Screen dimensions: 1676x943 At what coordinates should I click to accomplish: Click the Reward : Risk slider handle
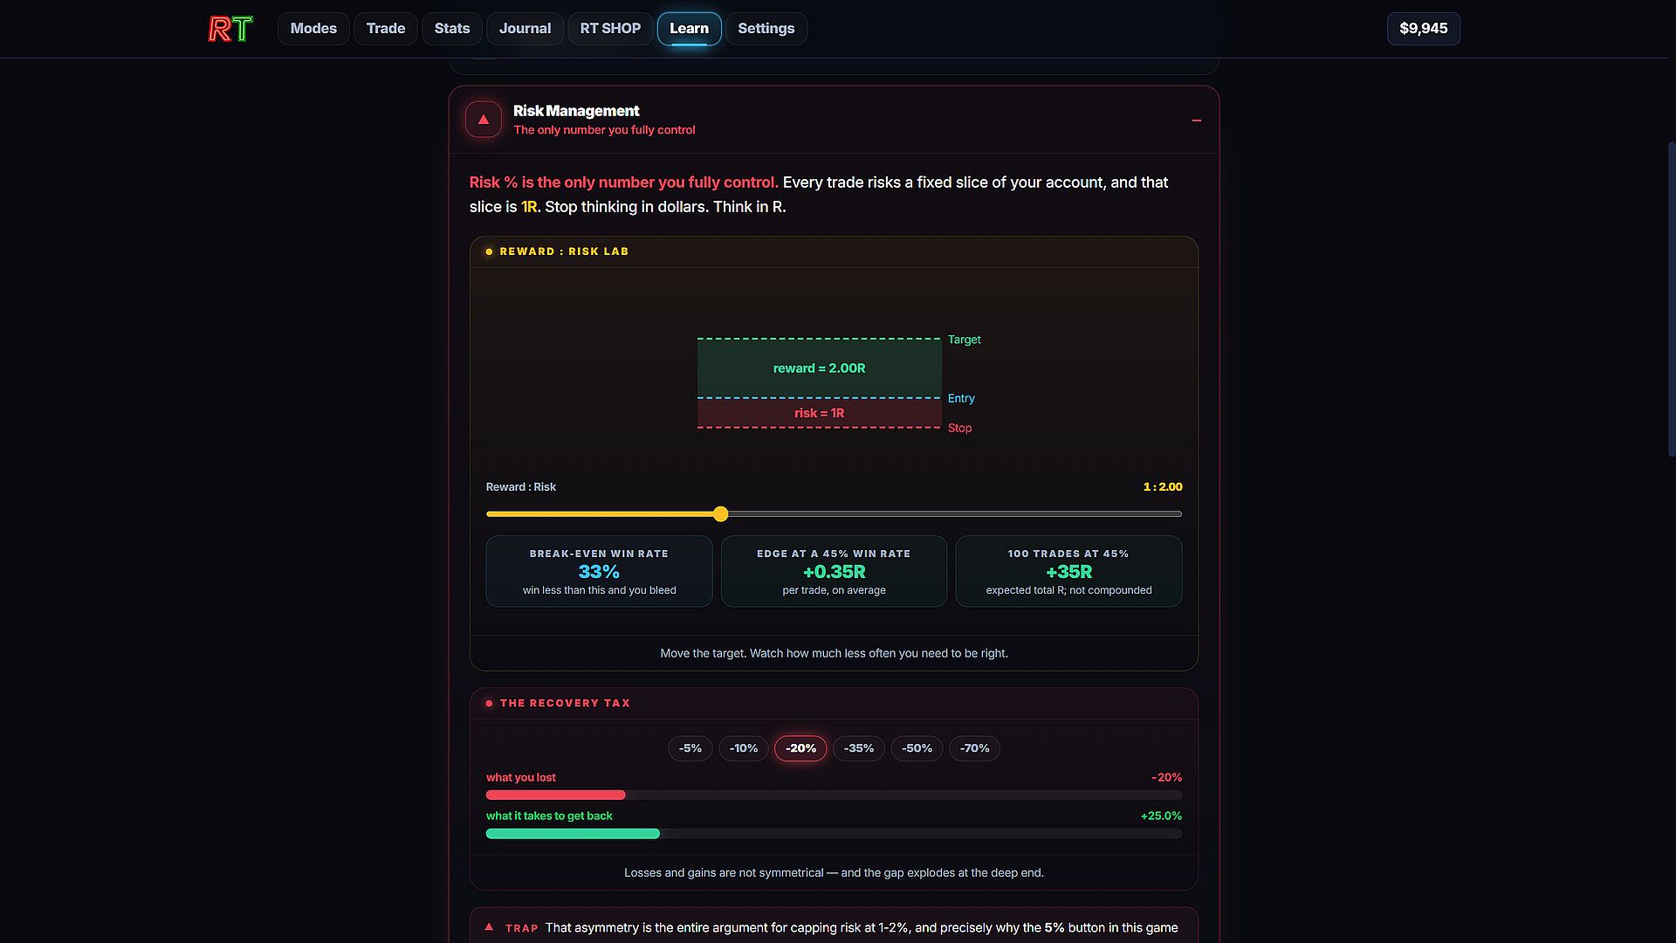[720, 514]
